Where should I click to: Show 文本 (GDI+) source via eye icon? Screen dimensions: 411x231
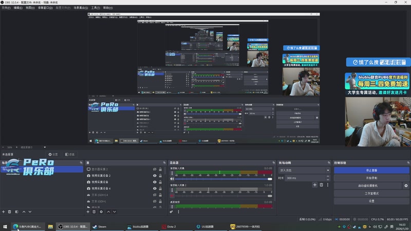click(x=155, y=201)
